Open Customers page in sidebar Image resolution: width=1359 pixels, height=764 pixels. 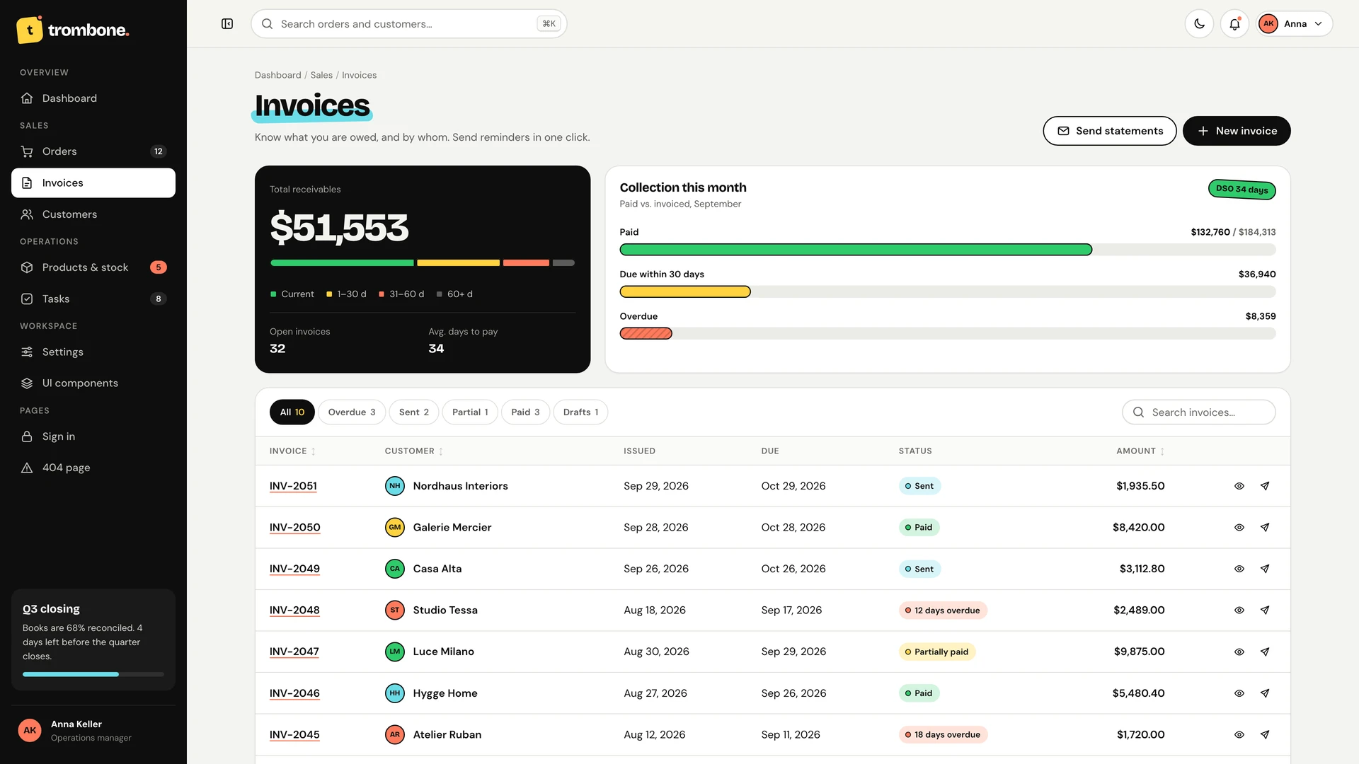(x=93, y=214)
